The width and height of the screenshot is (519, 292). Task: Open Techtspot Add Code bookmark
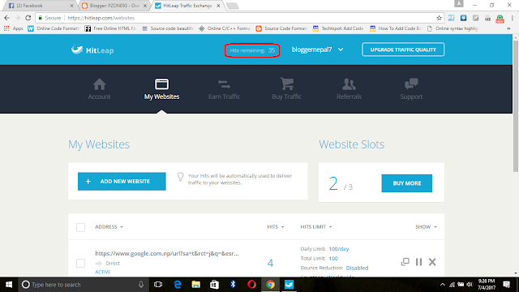(338, 28)
